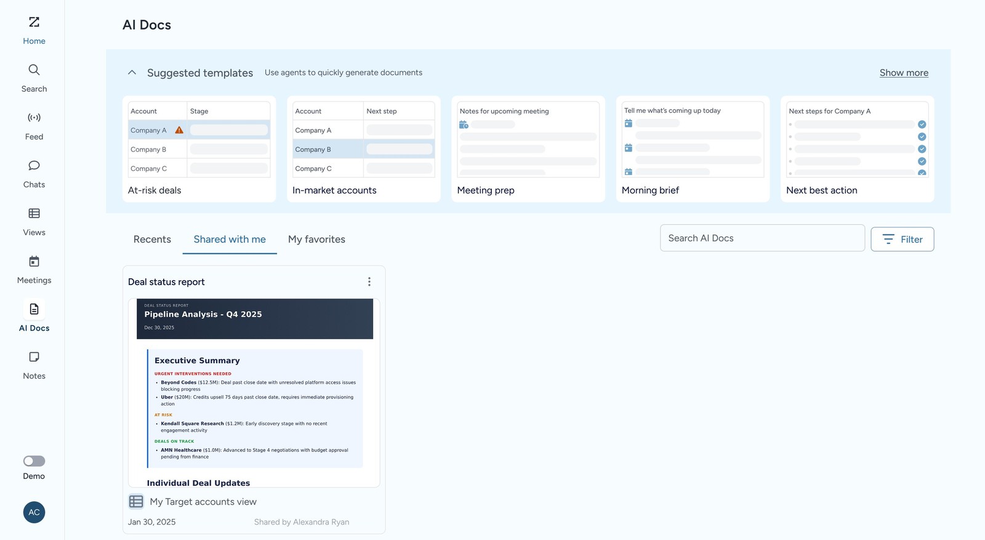Click the My Target accounts view label
Image resolution: width=985 pixels, height=540 pixels.
click(x=203, y=502)
